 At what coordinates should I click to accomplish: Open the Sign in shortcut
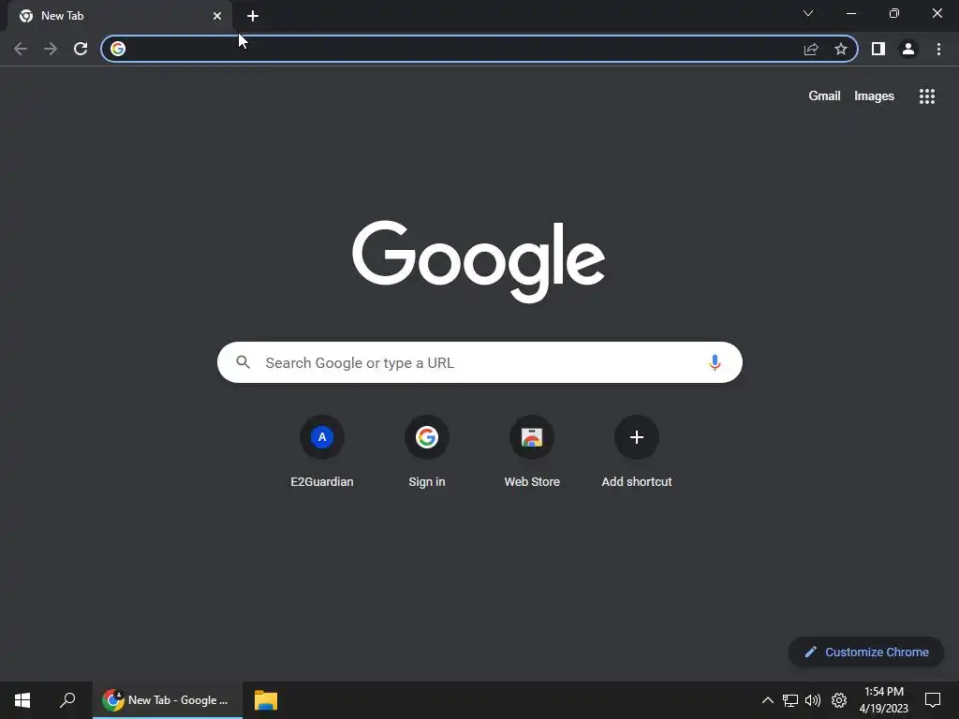coord(427,452)
